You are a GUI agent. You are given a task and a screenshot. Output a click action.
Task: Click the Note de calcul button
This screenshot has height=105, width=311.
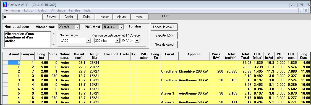pos(164,45)
